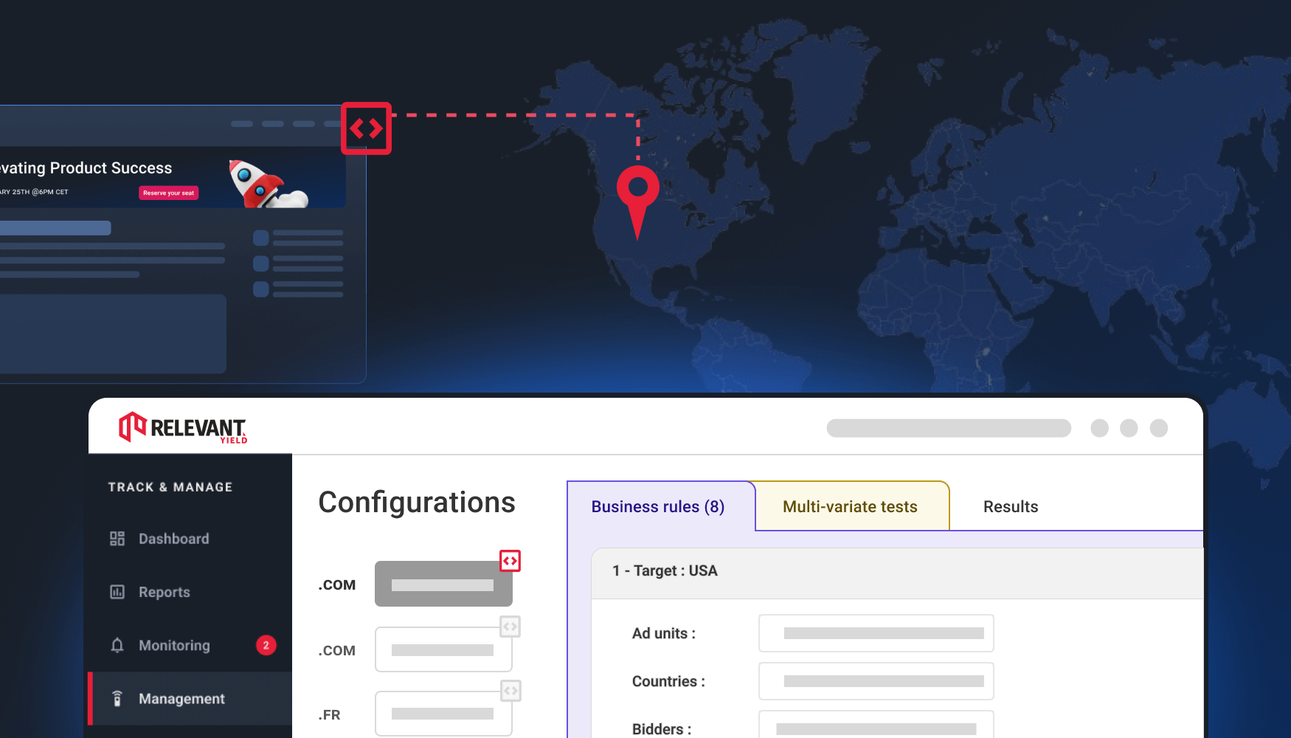Click the grey search bar in header
The height and width of the screenshot is (738, 1291).
tap(949, 428)
